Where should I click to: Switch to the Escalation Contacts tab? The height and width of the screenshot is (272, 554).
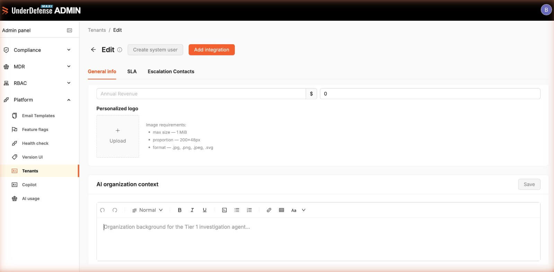pyautogui.click(x=171, y=72)
